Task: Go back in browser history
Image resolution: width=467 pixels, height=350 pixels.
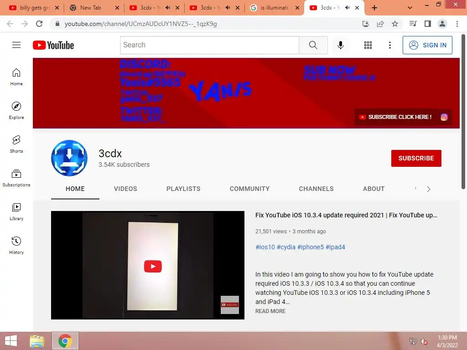Action: point(10,24)
